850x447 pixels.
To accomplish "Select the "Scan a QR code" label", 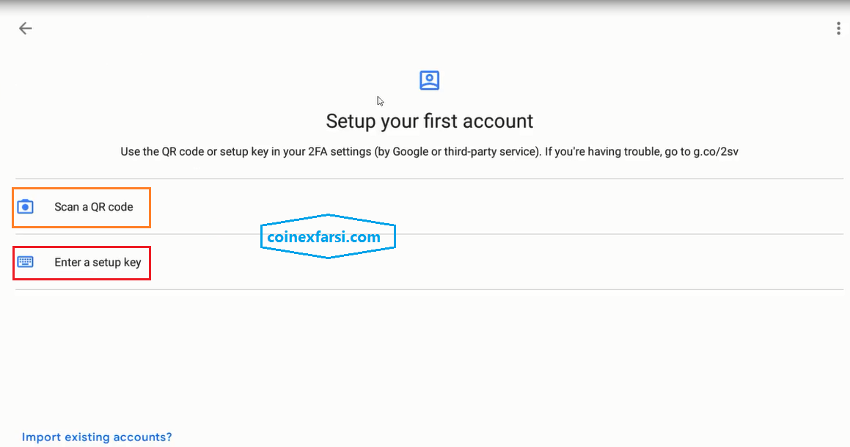I will 94,207.
